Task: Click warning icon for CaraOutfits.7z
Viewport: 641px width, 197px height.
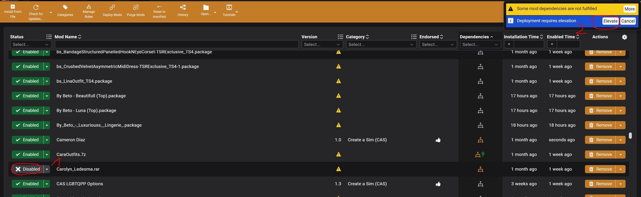Action: point(339,154)
